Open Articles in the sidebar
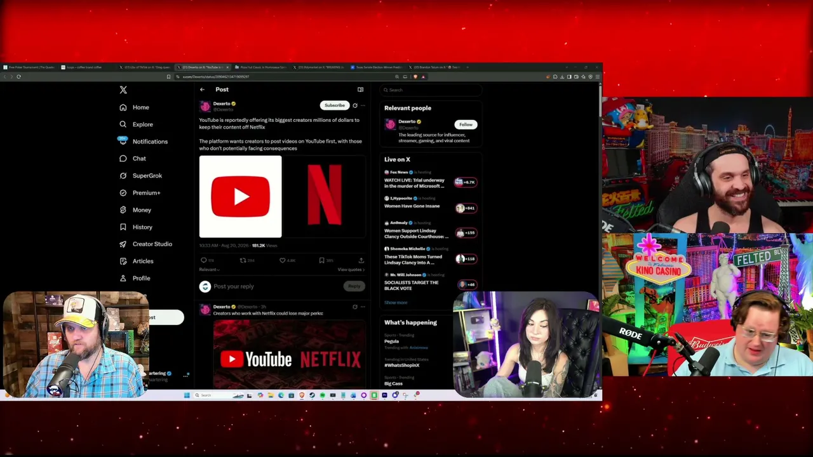Viewport: 813px width, 457px height. click(137, 261)
